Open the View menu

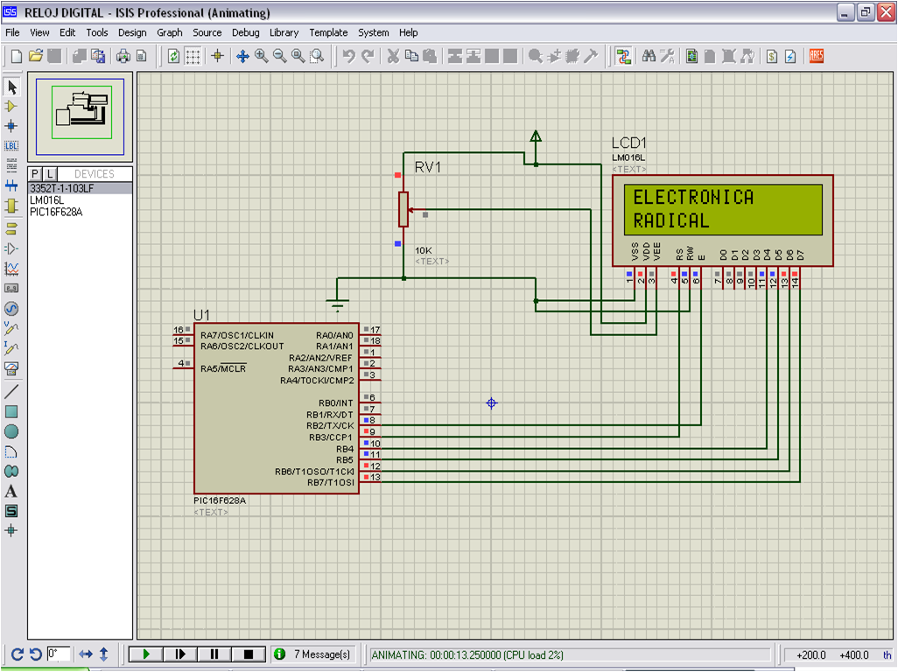(x=39, y=32)
